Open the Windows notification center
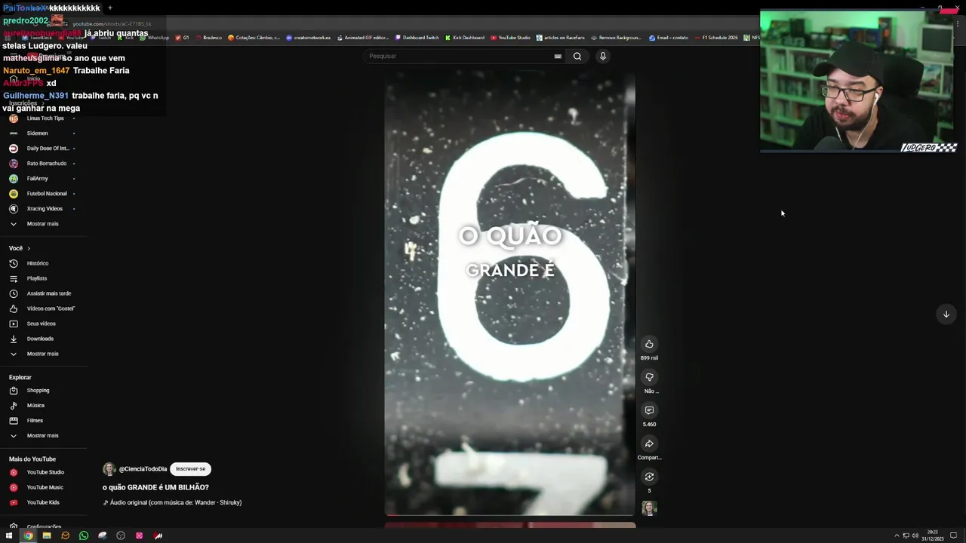The height and width of the screenshot is (543, 966). coord(954,535)
